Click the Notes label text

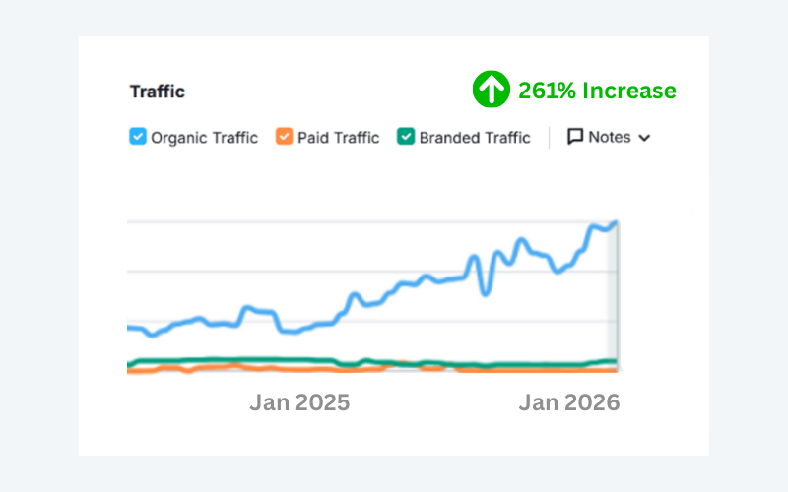609,137
